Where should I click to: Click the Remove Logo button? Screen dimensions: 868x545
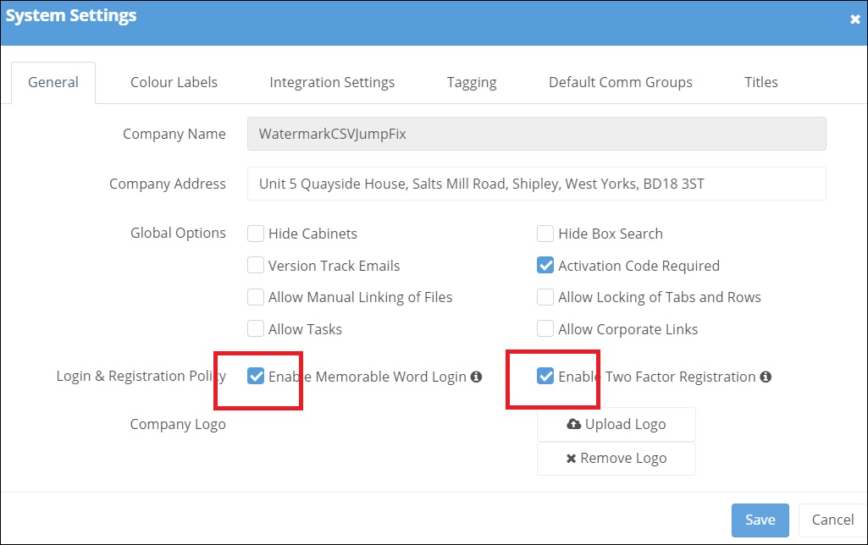pyautogui.click(x=616, y=458)
